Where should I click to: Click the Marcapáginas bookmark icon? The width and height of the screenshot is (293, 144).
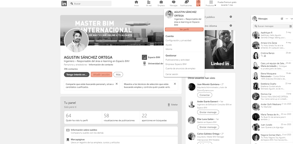pos(68,140)
